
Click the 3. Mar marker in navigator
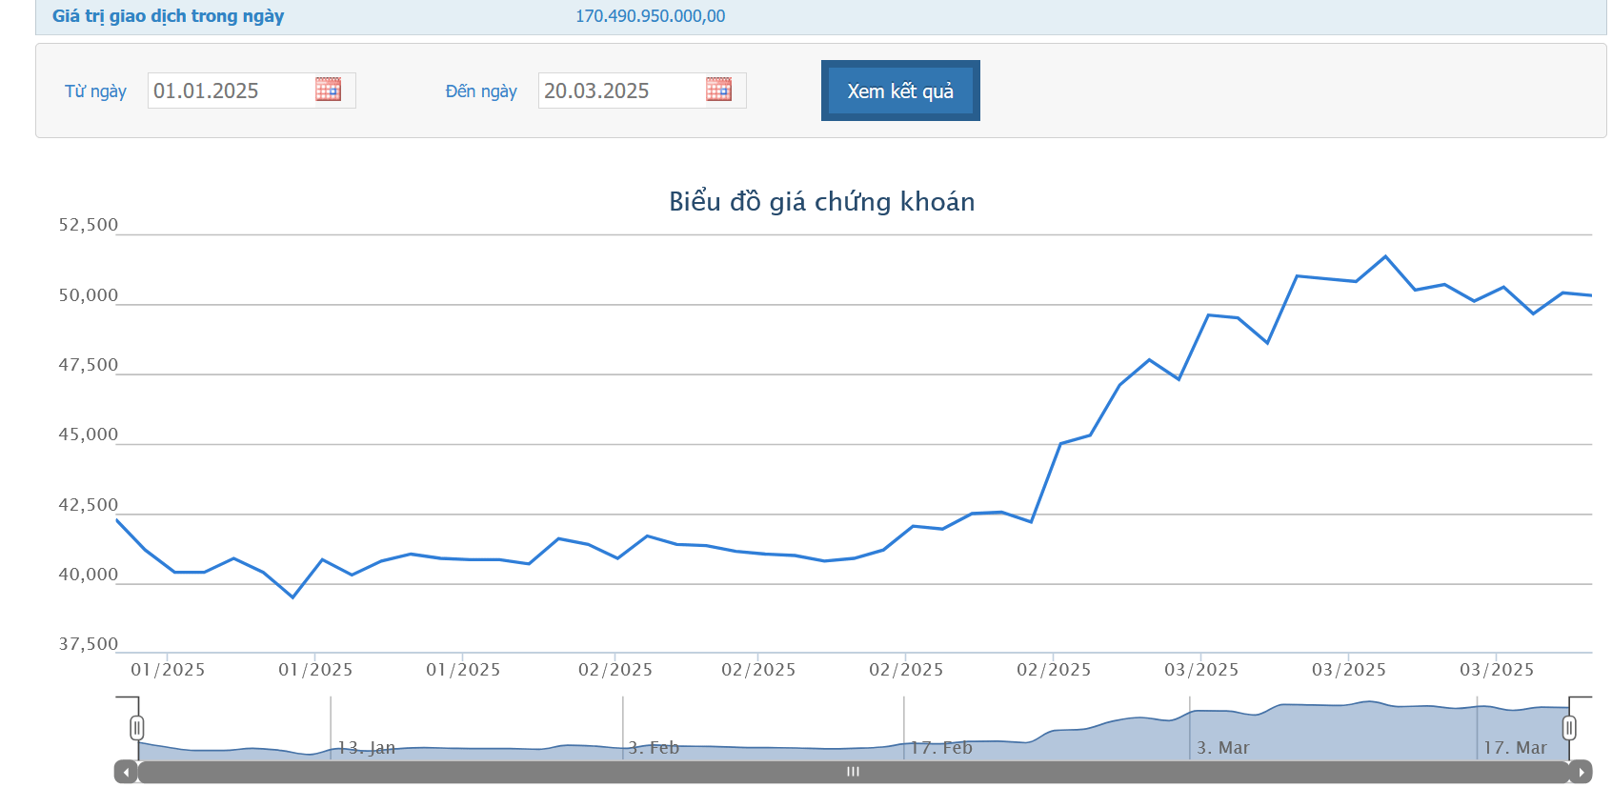(x=1222, y=748)
